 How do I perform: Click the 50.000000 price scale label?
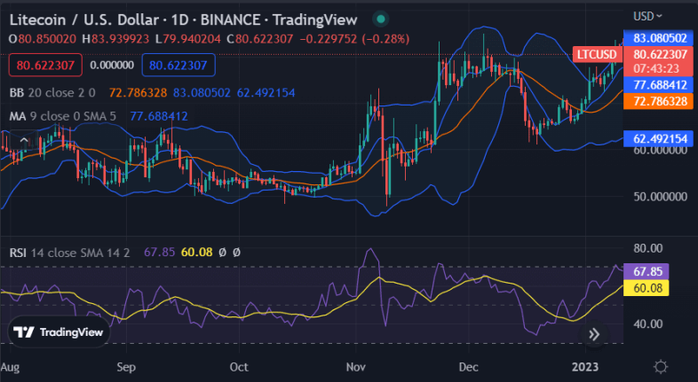pos(660,197)
